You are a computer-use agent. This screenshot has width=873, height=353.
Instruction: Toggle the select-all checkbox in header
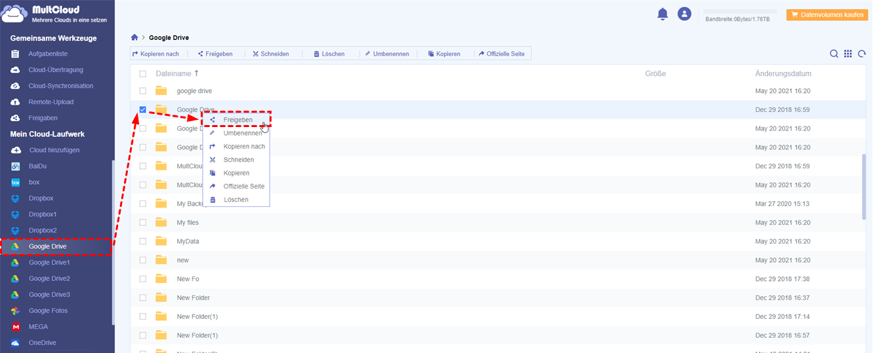click(143, 74)
